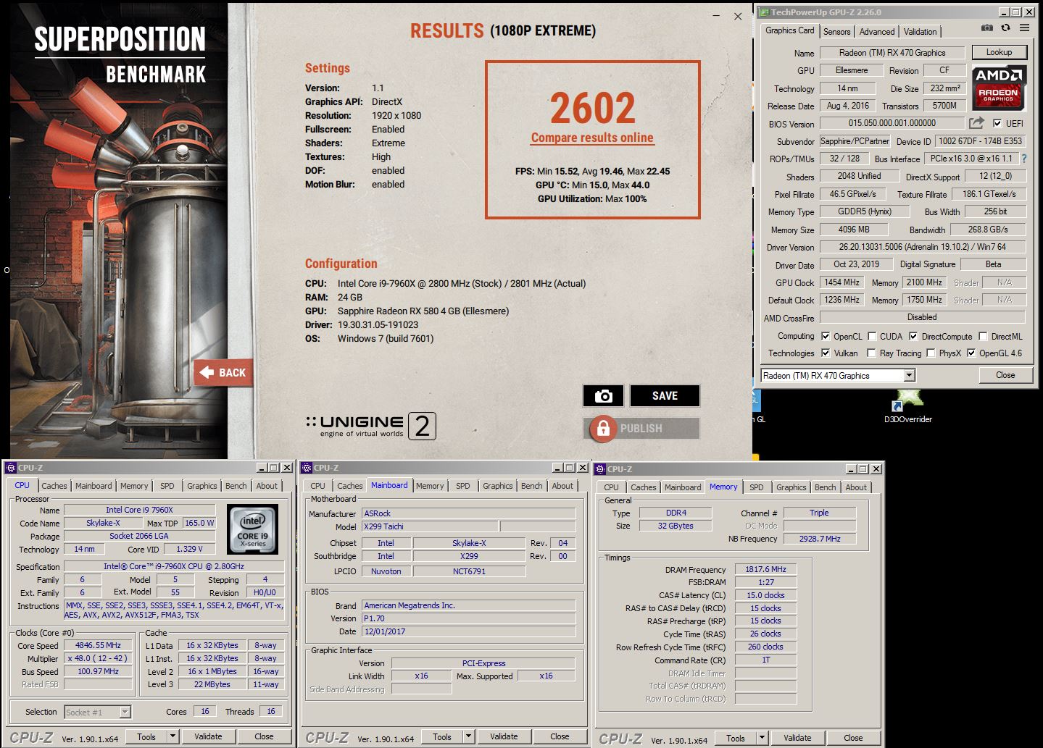Click the Max TDP 165.0 W value

(199, 523)
